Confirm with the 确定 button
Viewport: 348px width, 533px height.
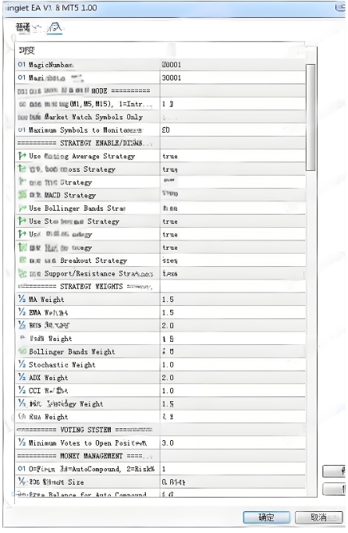point(266,517)
